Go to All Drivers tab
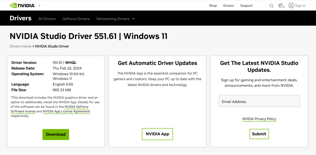 point(47,19)
